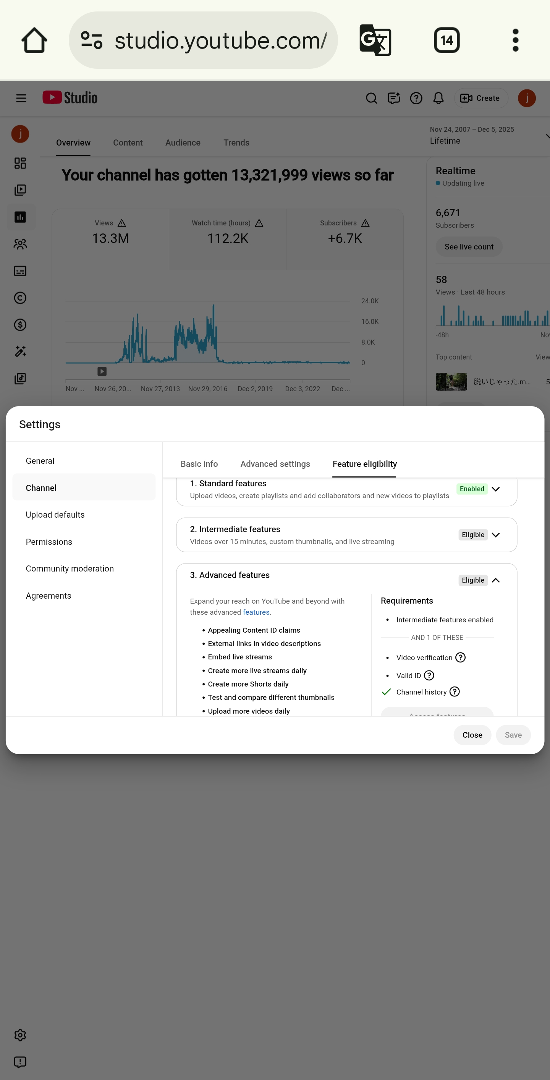The width and height of the screenshot is (550, 1080).
Task: Follow the advanced features link
Action: [x=256, y=612]
